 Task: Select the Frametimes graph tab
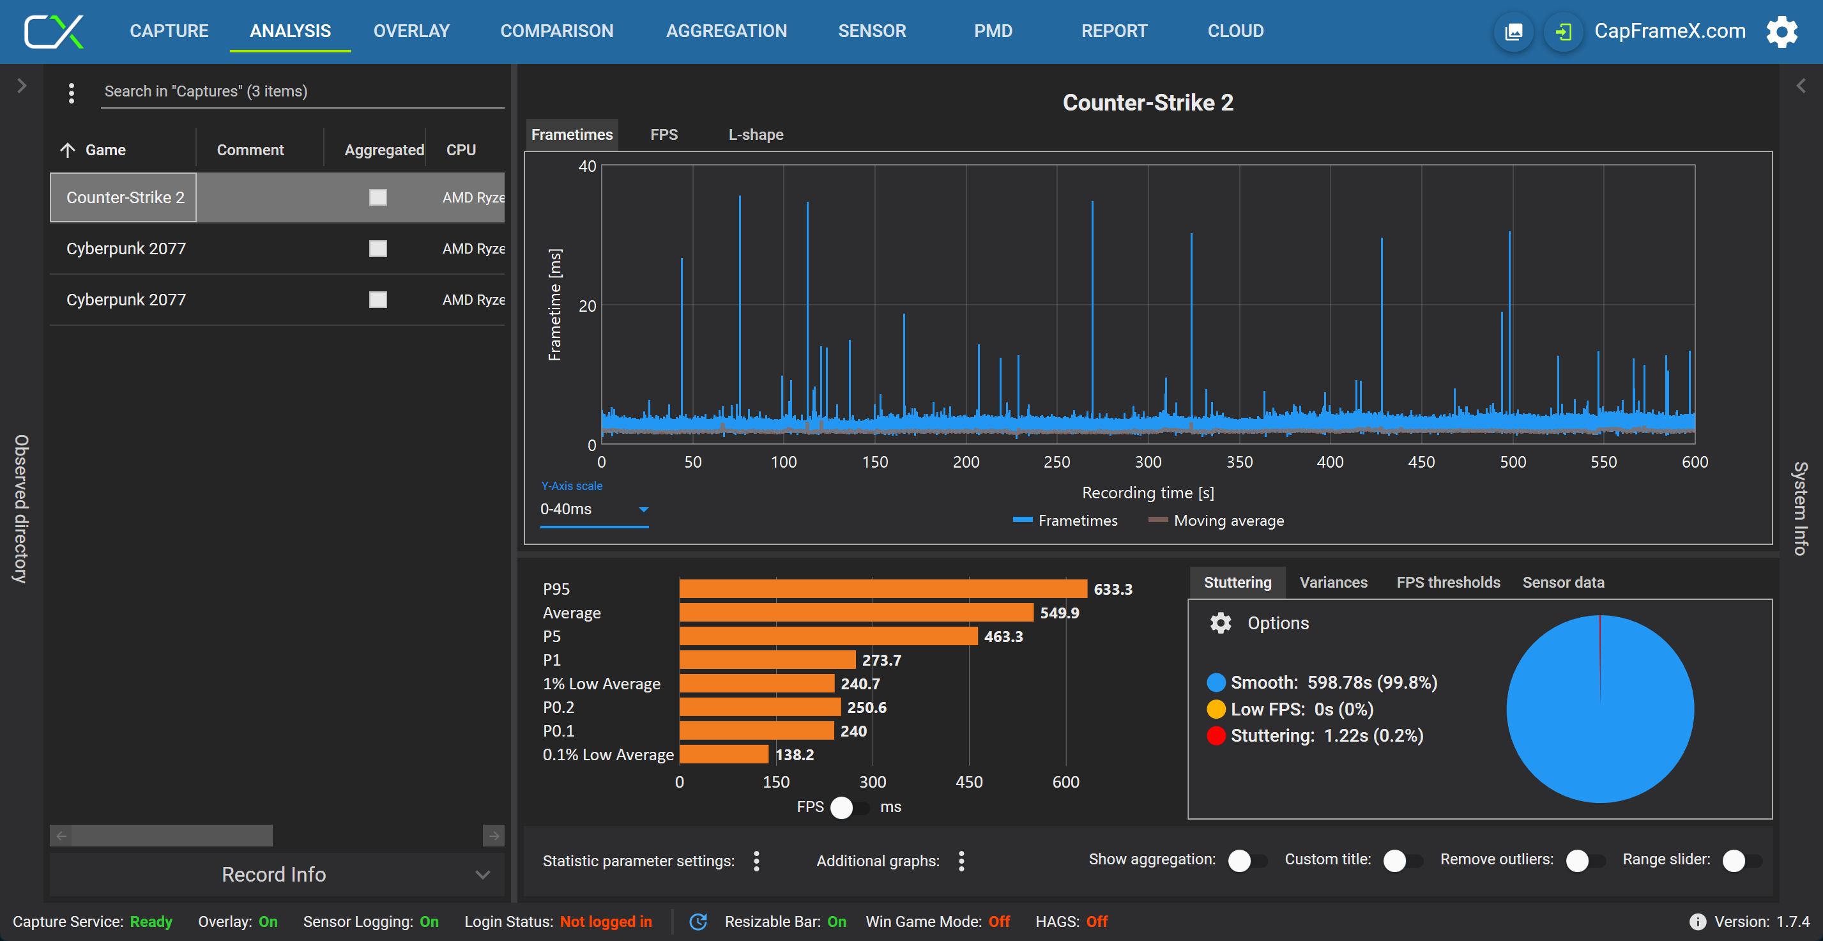[572, 134]
